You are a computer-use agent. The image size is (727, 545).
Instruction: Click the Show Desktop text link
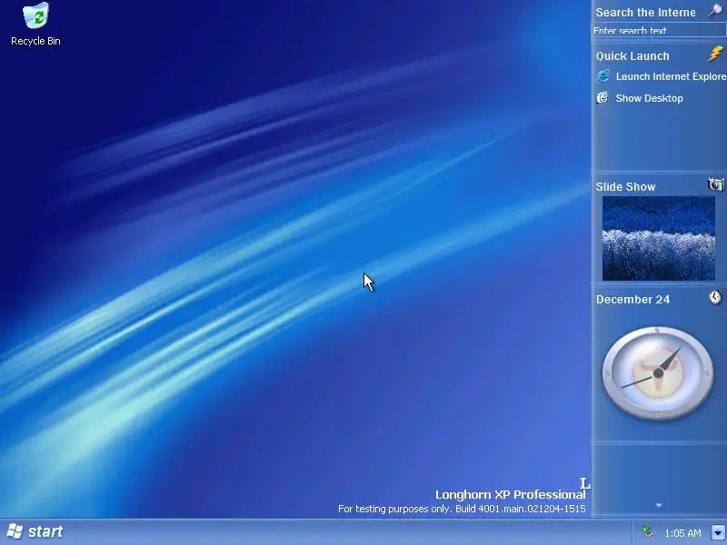[649, 98]
